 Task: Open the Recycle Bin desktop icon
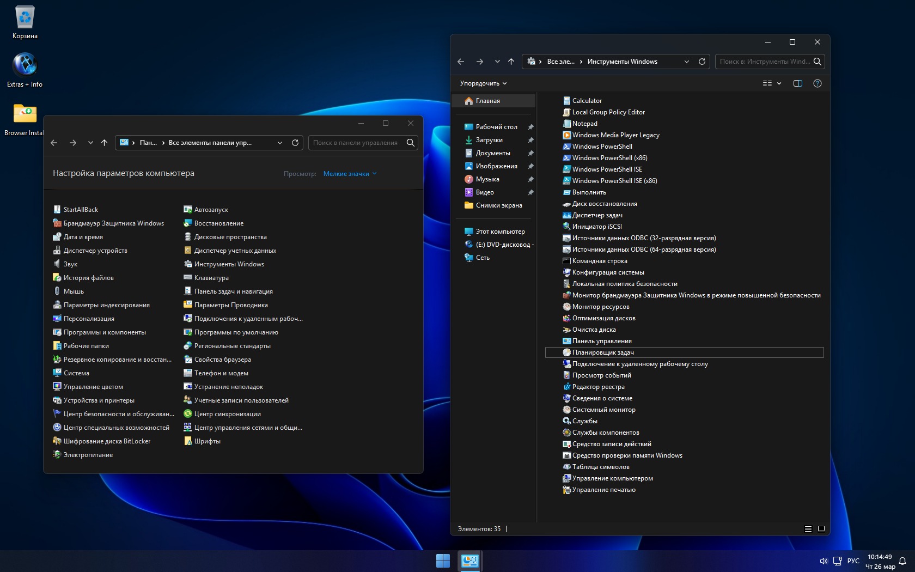pos(25,23)
